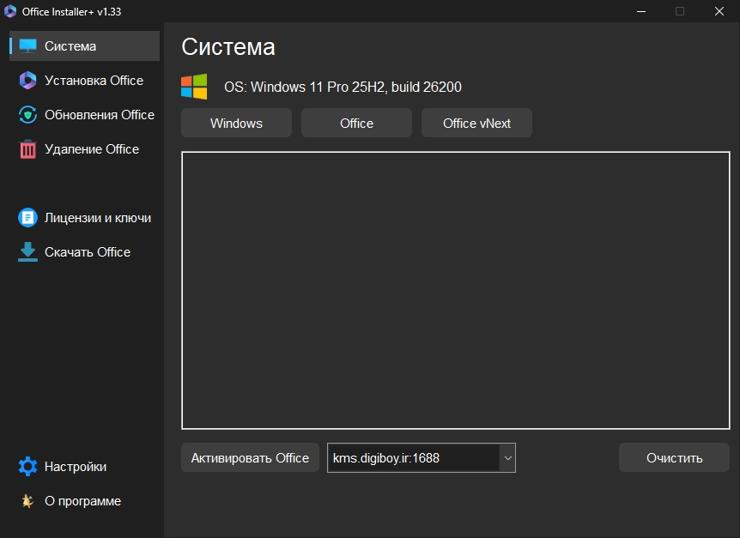Click the blue gear icon for Настройки

pos(27,466)
